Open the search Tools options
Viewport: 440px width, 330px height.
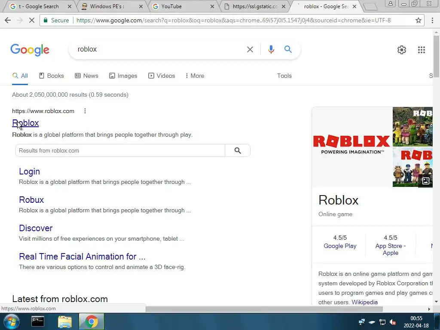coord(284,76)
